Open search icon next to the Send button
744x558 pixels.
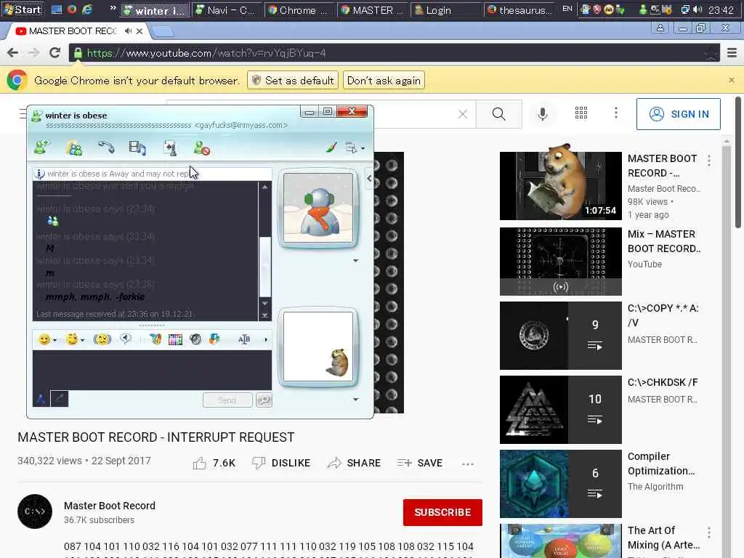[264, 400]
